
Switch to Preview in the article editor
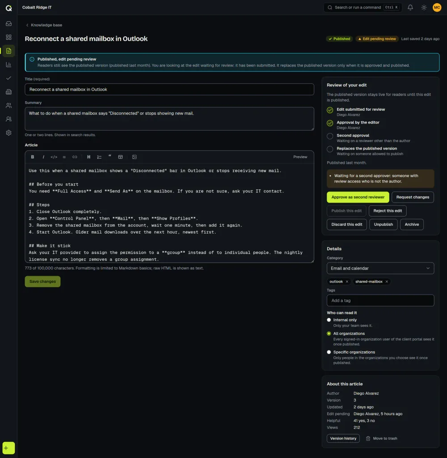tap(300, 157)
